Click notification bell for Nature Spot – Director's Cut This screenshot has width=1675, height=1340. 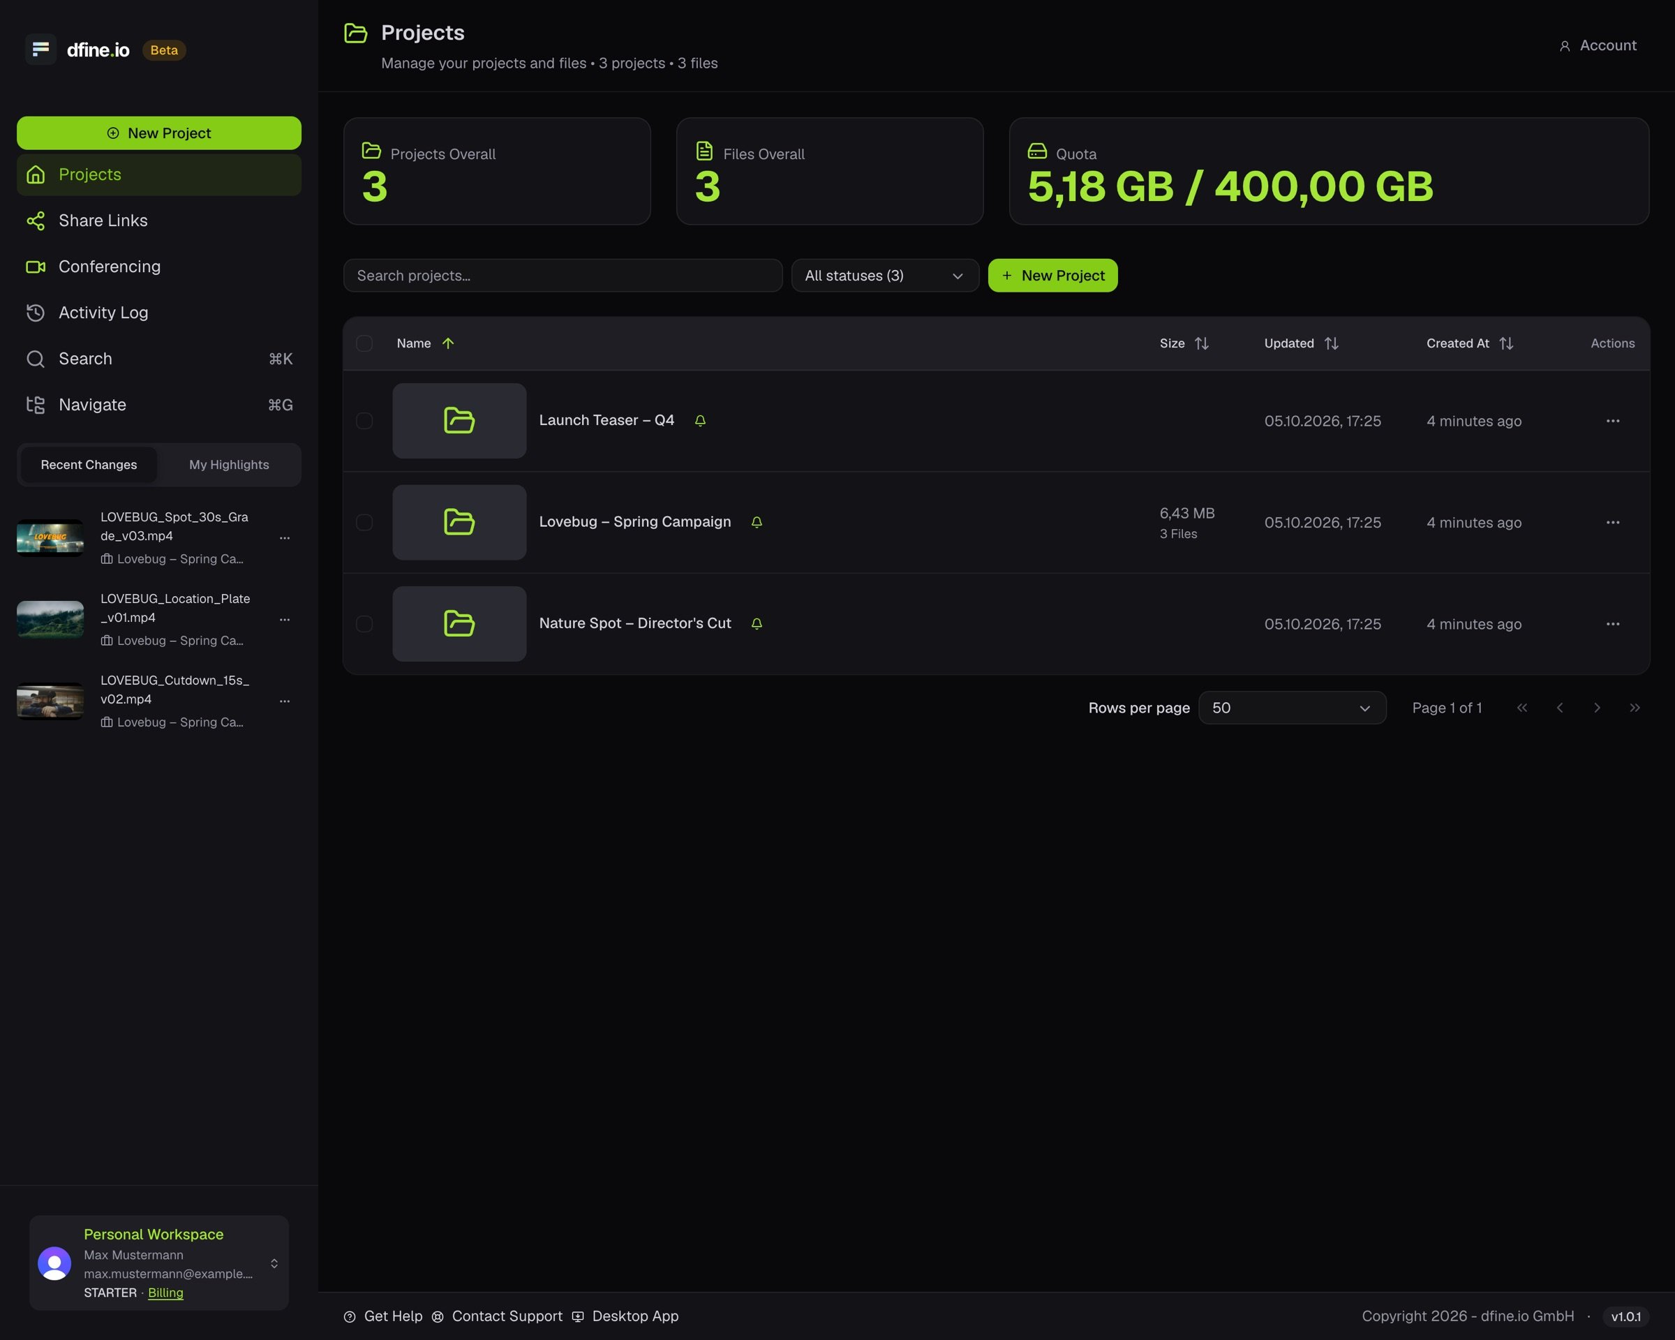[757, 624]
